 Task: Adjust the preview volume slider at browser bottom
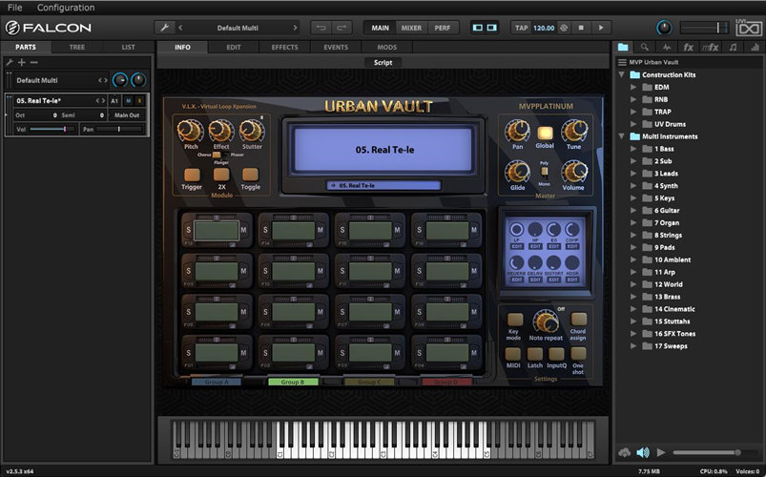pos(714,452)
